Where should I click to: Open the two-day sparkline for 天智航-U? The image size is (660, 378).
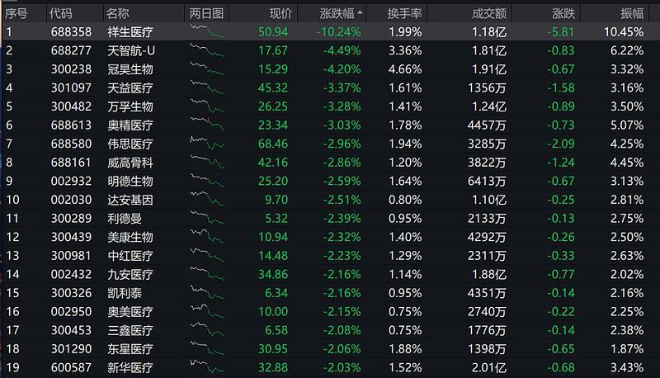[x=207, y=50]
